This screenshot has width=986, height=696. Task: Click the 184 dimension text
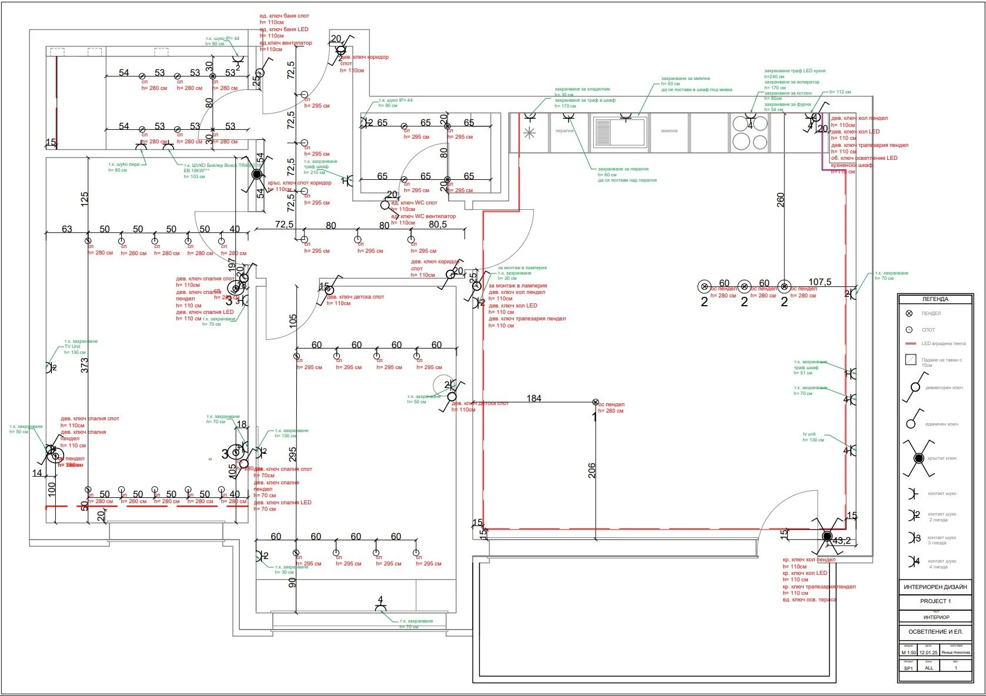coord(534,398)
